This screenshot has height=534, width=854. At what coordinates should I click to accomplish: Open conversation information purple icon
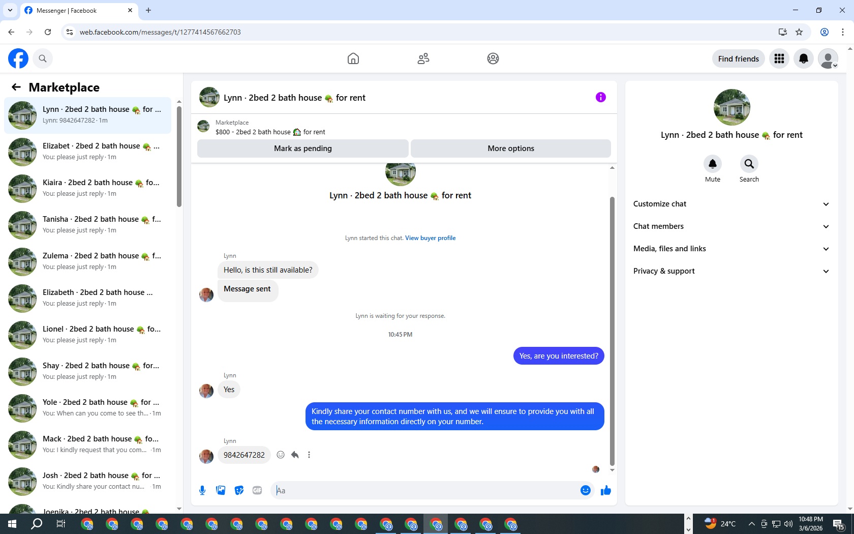tap(601, 97)
